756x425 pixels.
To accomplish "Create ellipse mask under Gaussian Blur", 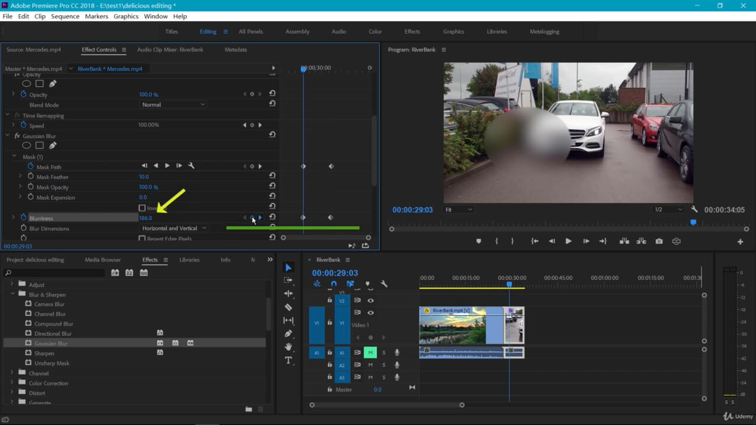I will [27, 145].
